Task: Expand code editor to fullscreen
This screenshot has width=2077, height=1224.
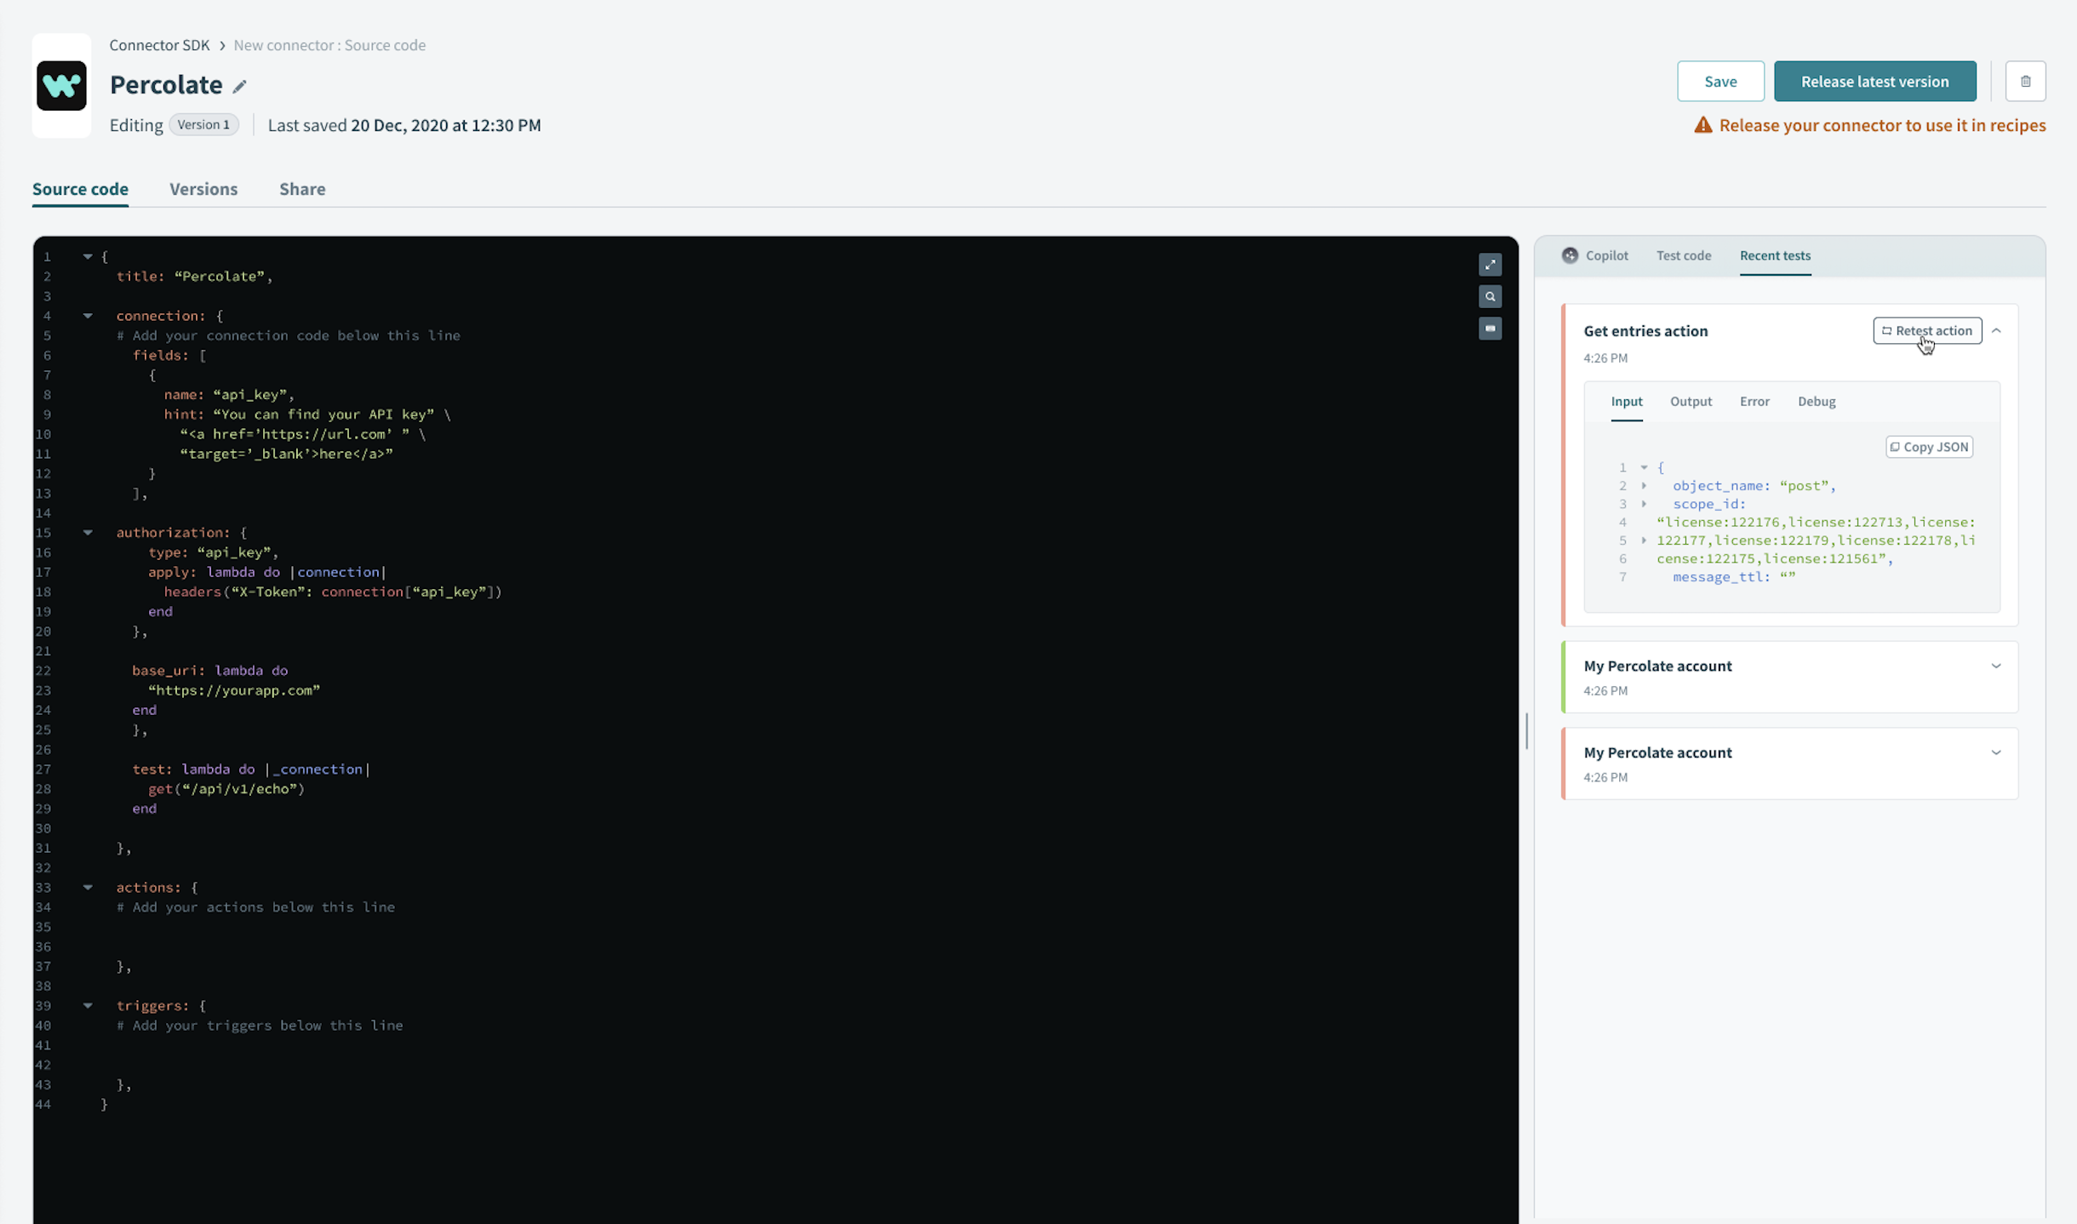Action: [1490, 265]
